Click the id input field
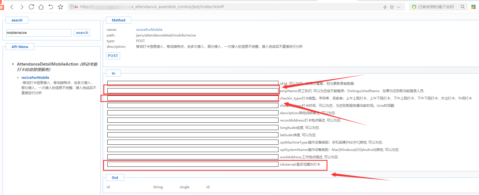 click(193, 83)
